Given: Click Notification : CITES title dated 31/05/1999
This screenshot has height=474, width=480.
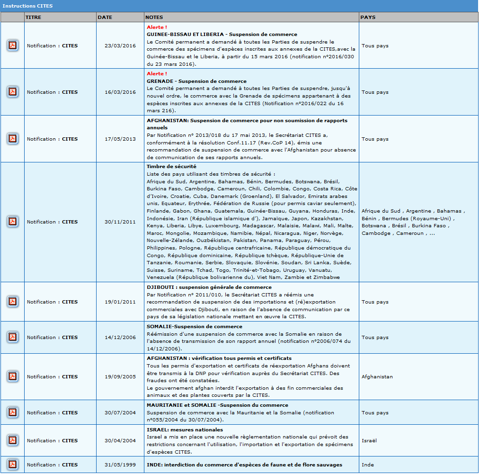Looking at the screenshot, I should [53, 465].
